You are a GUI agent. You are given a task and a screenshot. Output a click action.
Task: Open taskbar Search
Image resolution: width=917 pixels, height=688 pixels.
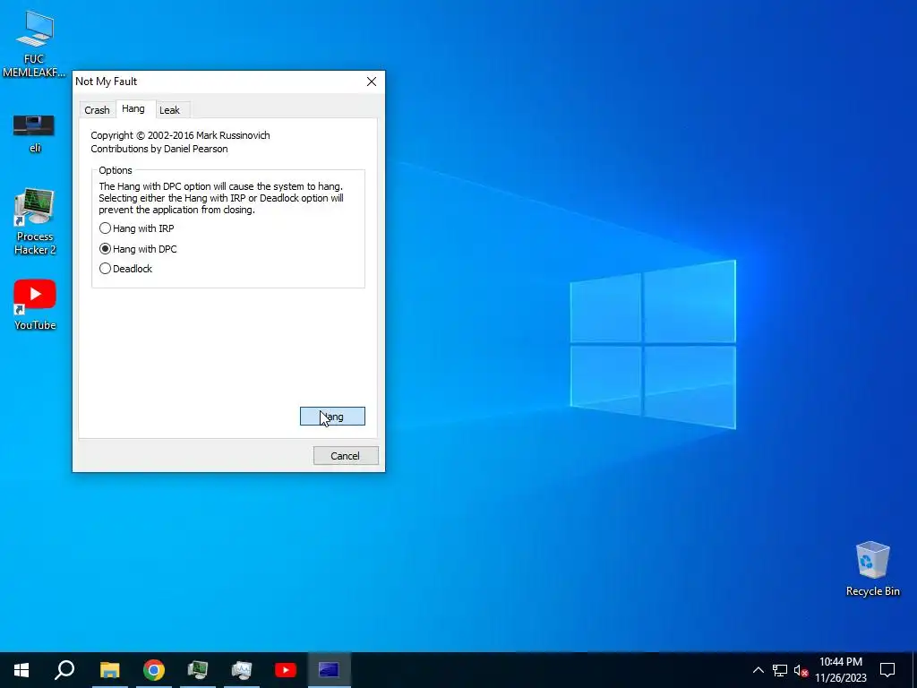click(x=64, y=670)
